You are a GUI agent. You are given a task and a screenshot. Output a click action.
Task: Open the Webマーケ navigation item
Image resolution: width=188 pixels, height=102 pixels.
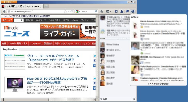coord(41,20)
